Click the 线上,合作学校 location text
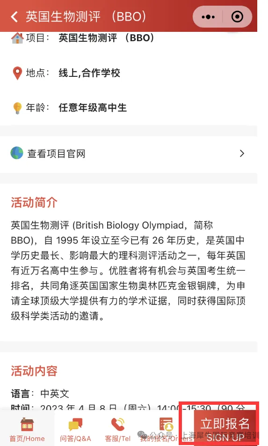Viewport: 268px width, 446px height. (x=89, y=73)
